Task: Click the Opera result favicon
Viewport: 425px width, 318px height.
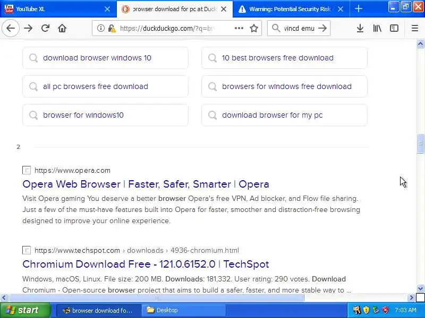Action: point(27,170)
